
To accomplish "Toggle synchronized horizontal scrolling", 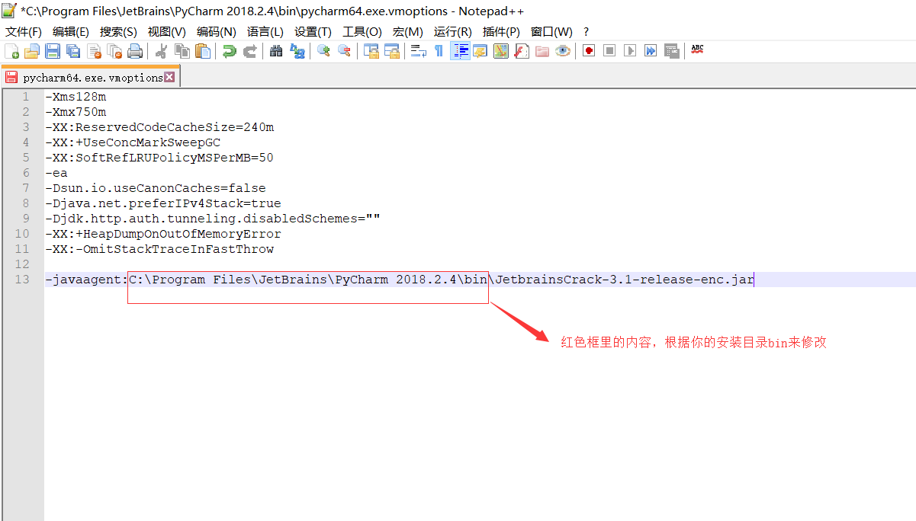I will pos(392,51).
